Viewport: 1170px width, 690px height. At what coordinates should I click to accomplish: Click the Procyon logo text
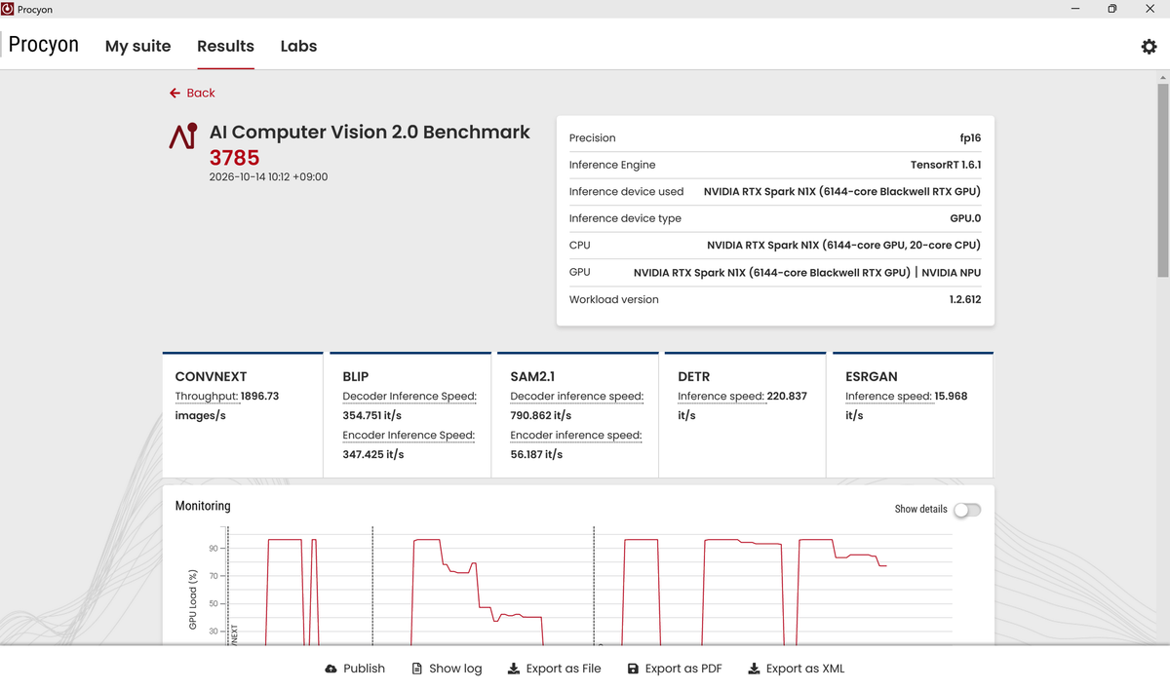[44, 45]
